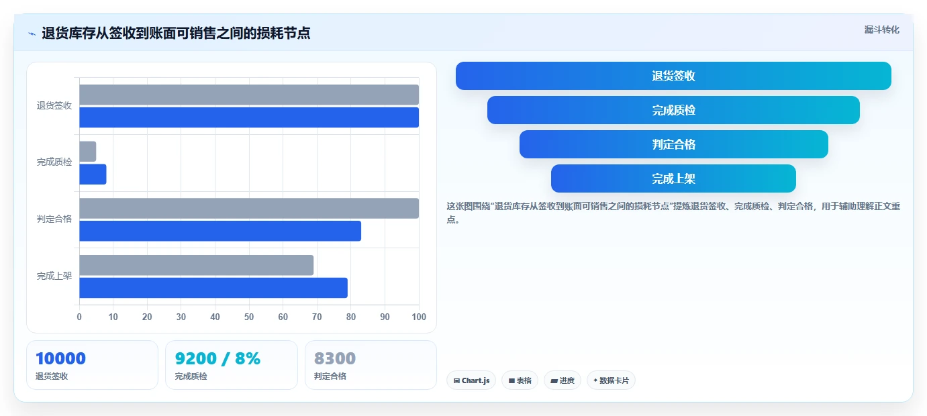Click the 8300 value in the stat card
927x416 pixels.
pos(335,359)
